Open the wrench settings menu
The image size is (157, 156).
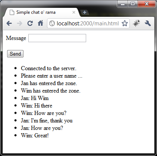[148, 23]
